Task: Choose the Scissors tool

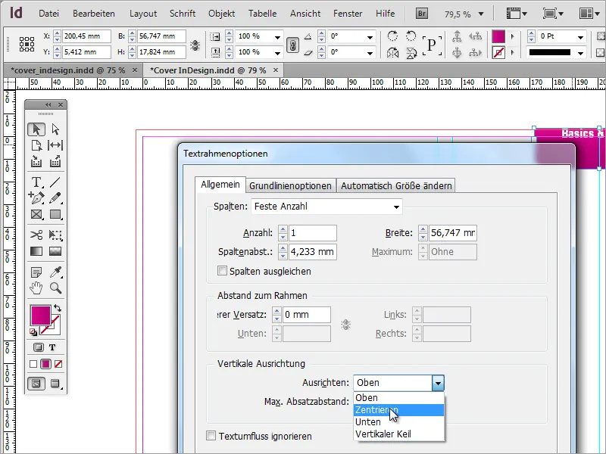Action: click(36, 235)
